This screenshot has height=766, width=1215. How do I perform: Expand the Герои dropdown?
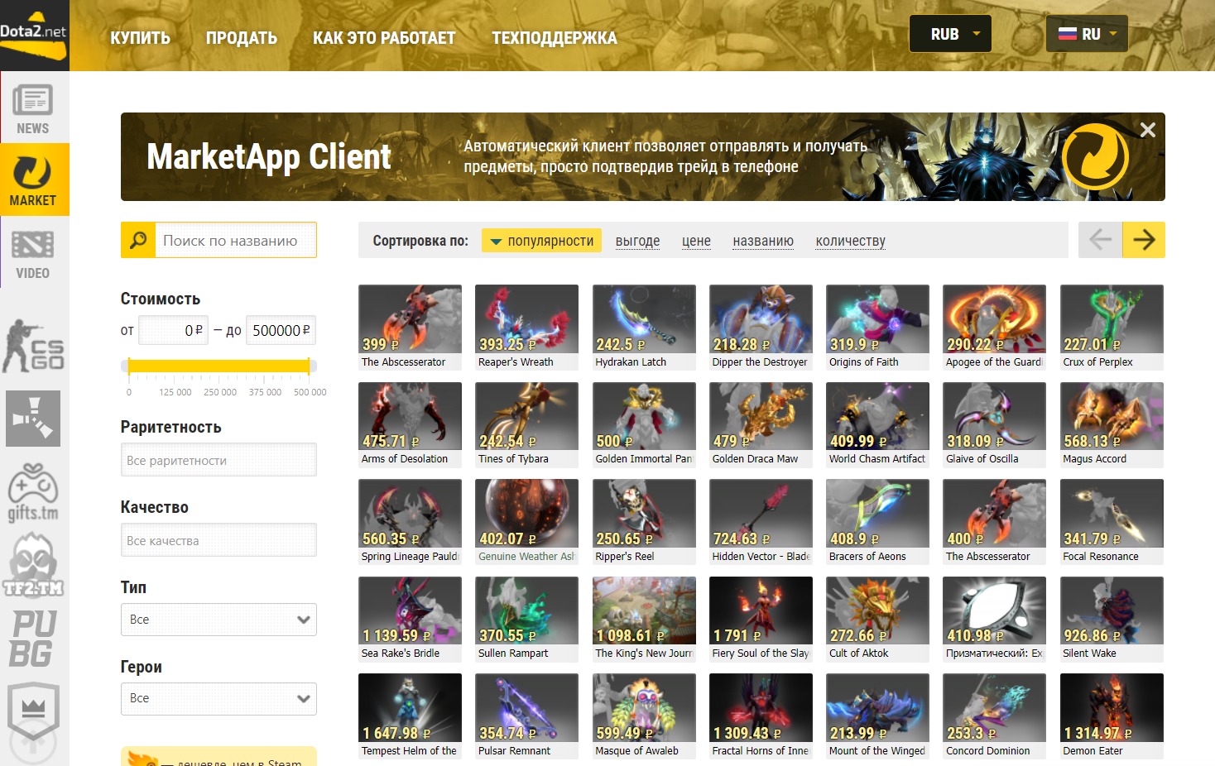click(x=219, y=698)
